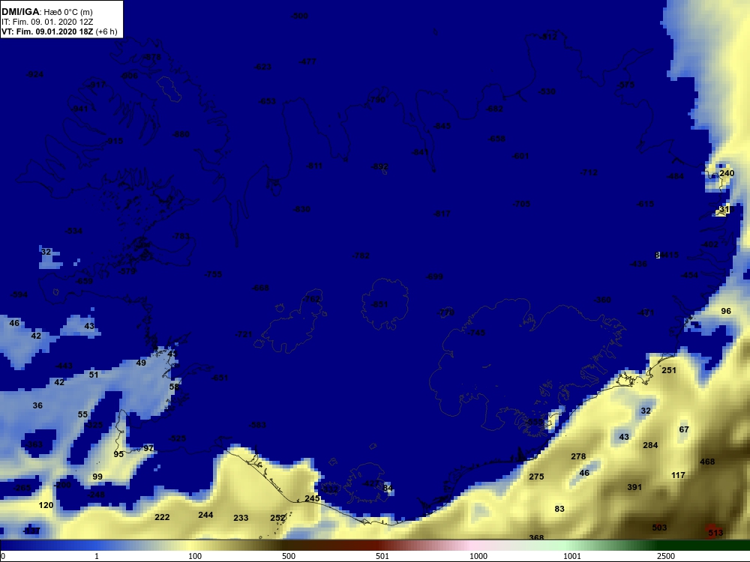The height and width of the screenshot is (562, 750).
Task: Click the map value "-594"
Action: click(19, 294)
